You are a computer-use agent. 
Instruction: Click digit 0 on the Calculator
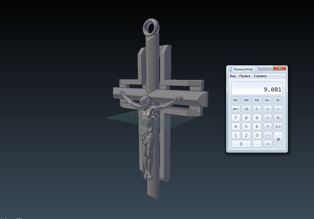coord(241,144)
